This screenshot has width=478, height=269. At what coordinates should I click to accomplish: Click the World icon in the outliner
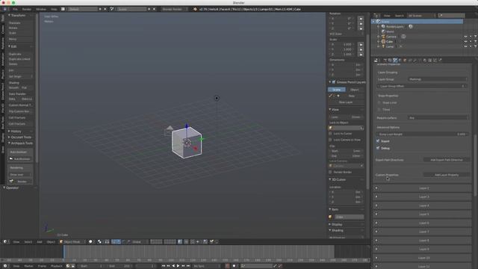(383, 31)
